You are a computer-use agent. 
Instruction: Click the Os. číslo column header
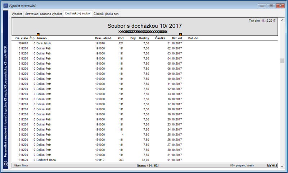click(22, 38)
